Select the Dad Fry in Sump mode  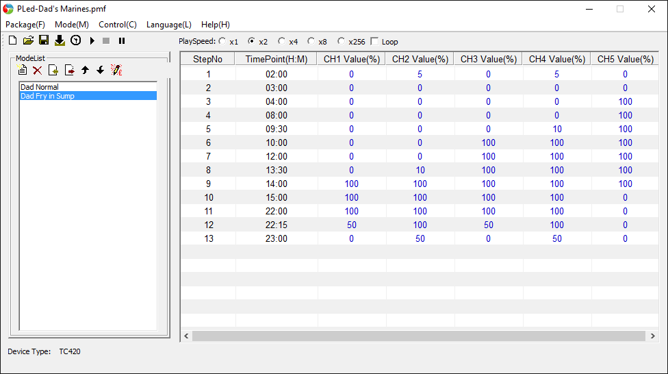[x=88, y=96]
